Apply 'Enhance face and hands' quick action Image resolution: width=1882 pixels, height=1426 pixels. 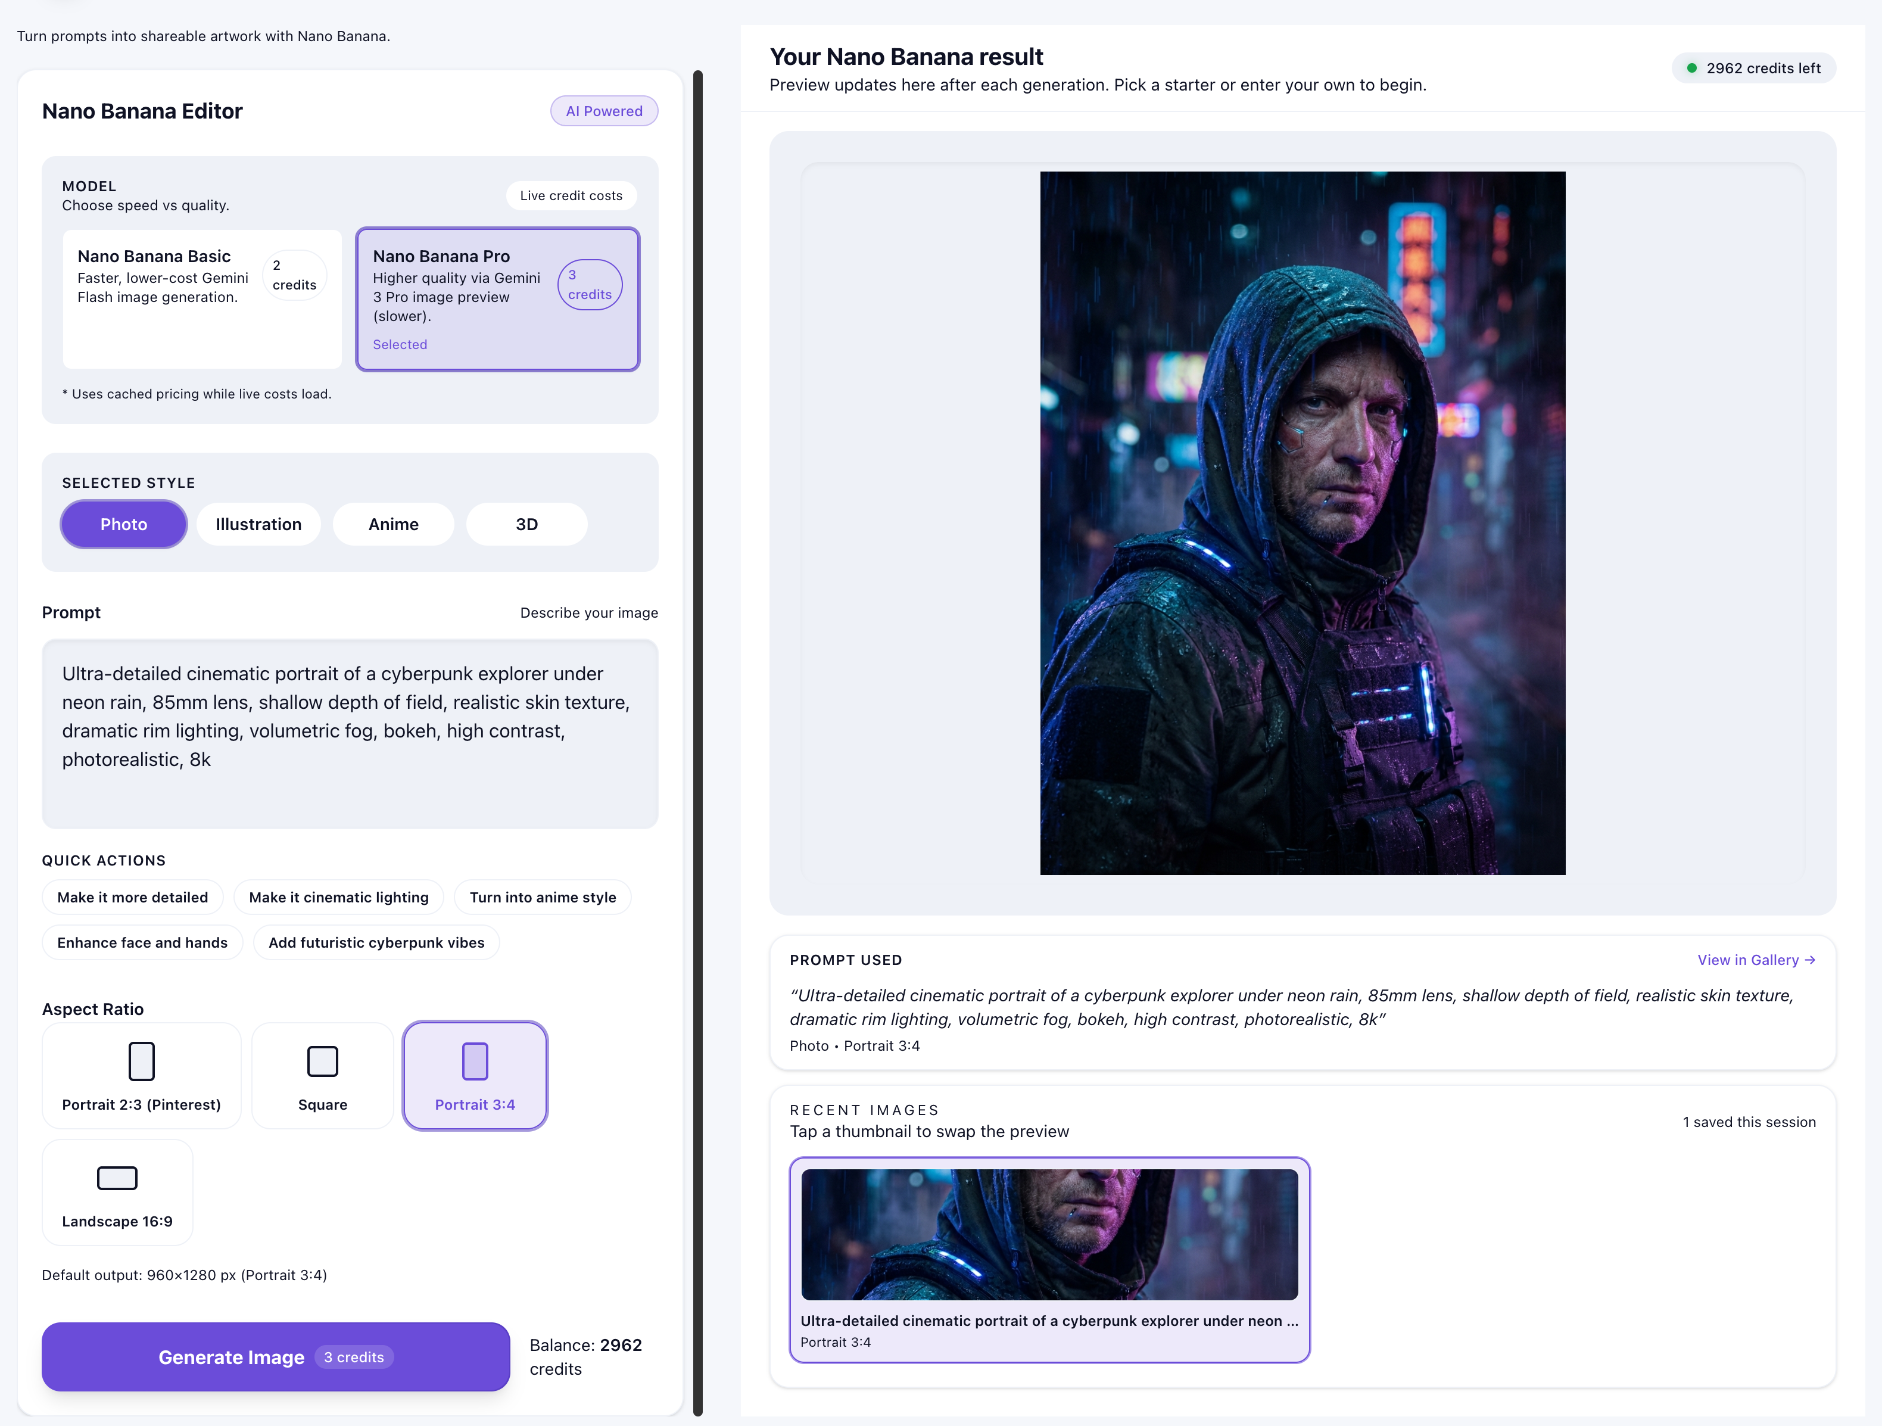pyautogui.click(x=142, y=942)
